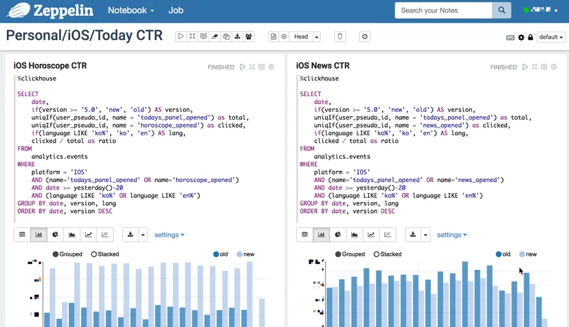The width and height of the screenshot is (569, 327).
Task: Clone this note using the copy icon
Action: tap(226, 36)
